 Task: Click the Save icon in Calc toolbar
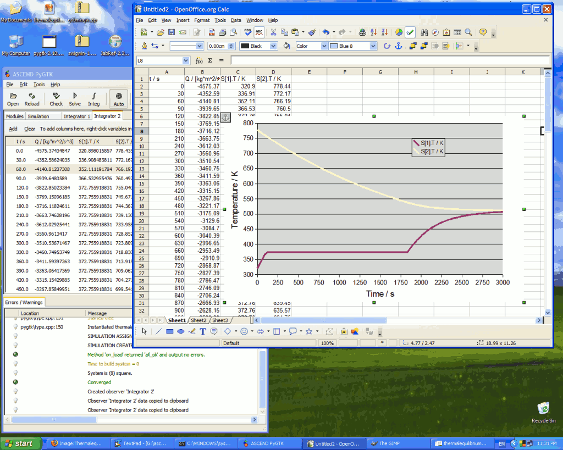click(x=171, y=32)
